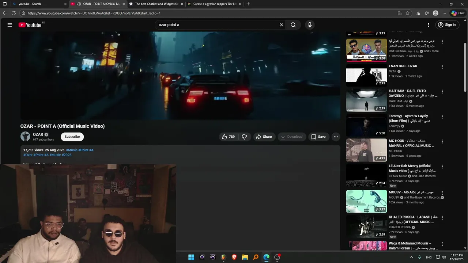
Task: Mute tab via speaker icon on OZAR tab
Action: [x=79, y=4]
